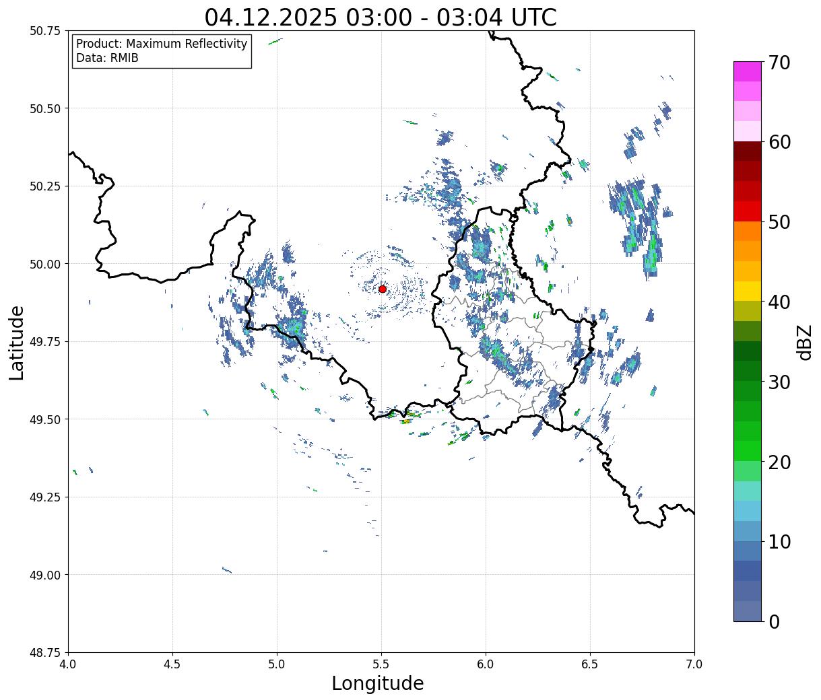
Task: Pick the magenta top colorbar swatch
Action: click(748, 71)
